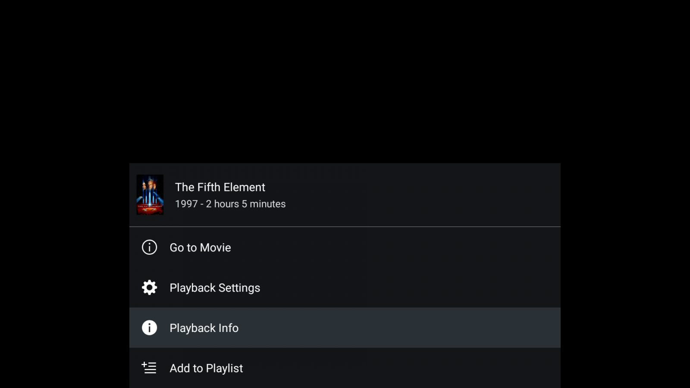Click the empty right side of Go to Movie row
This screenshot has width=690, height=388.
(x=431, y=247)
